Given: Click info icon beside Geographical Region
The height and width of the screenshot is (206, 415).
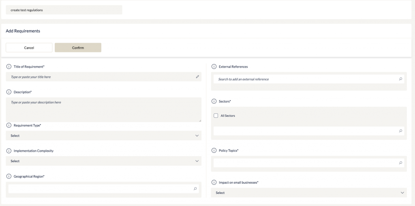Looking at the screenshot, I should point(9,176).
